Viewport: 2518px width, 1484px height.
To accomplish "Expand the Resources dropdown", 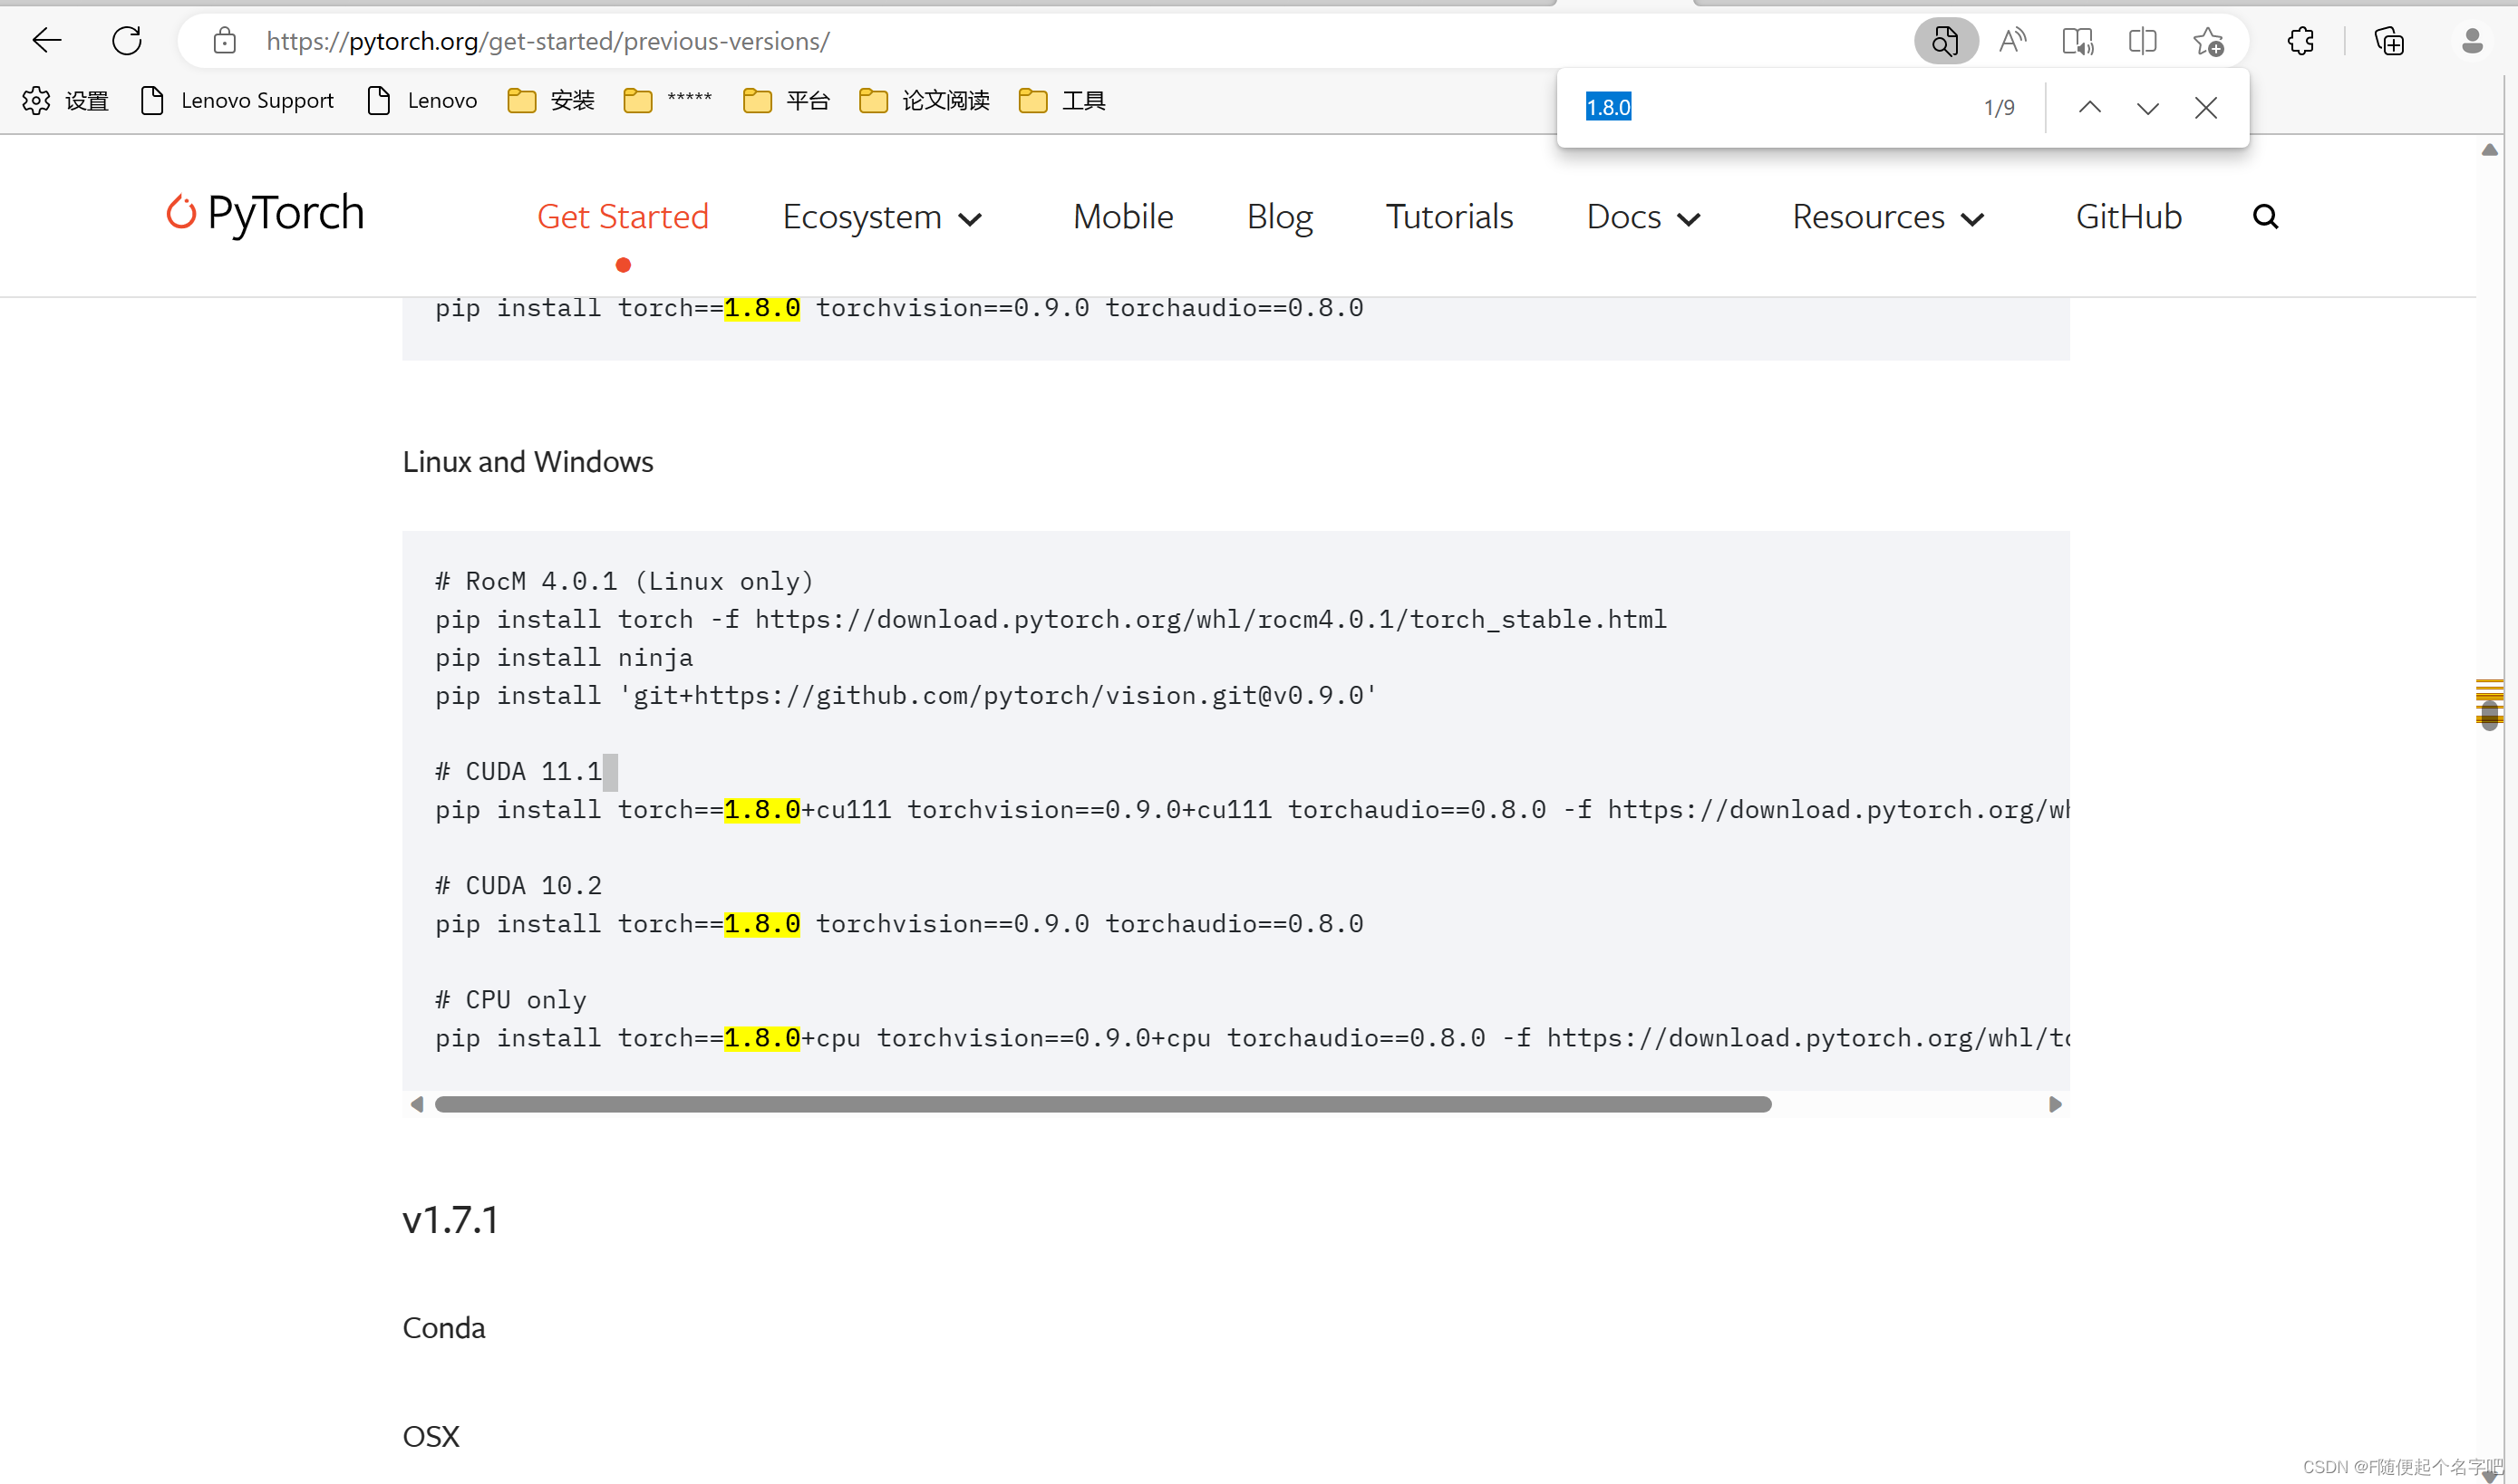I will (x=1887, y=217).
